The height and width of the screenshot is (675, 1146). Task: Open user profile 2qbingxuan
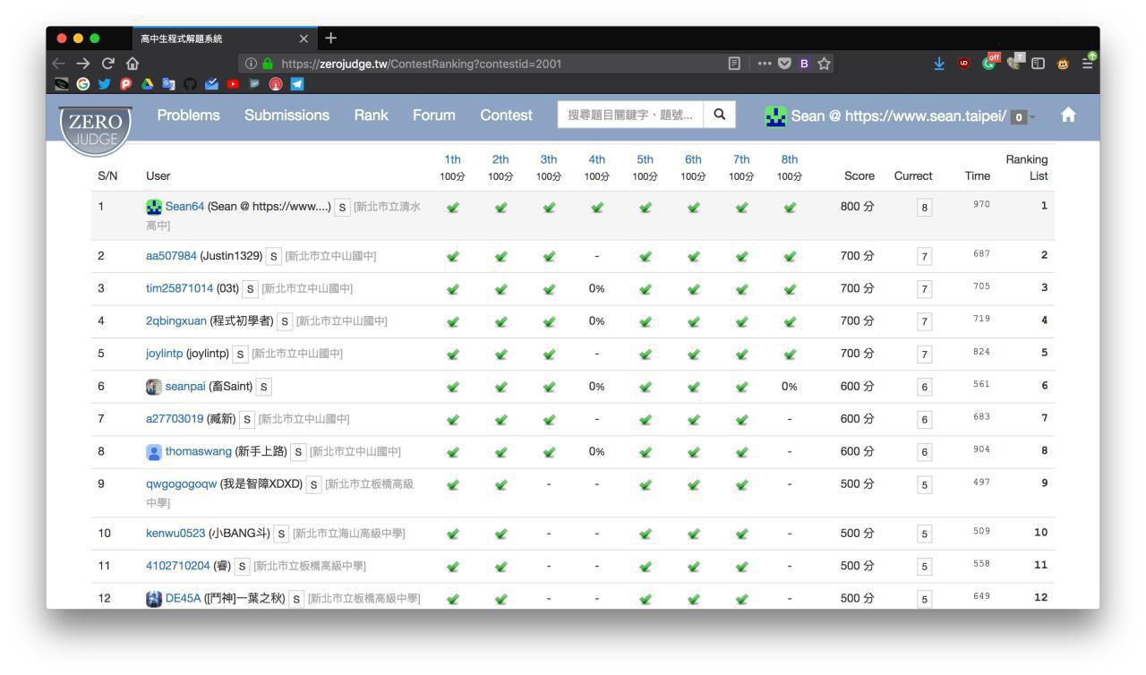pyautogui.click(x=175, y=320)
